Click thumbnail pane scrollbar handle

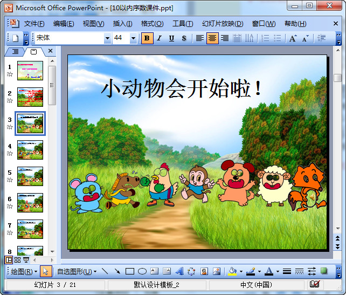click(x=52, y=85)
